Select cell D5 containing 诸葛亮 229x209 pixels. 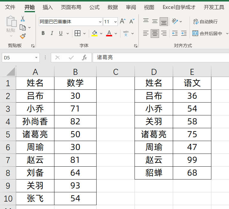click(154, 134)
